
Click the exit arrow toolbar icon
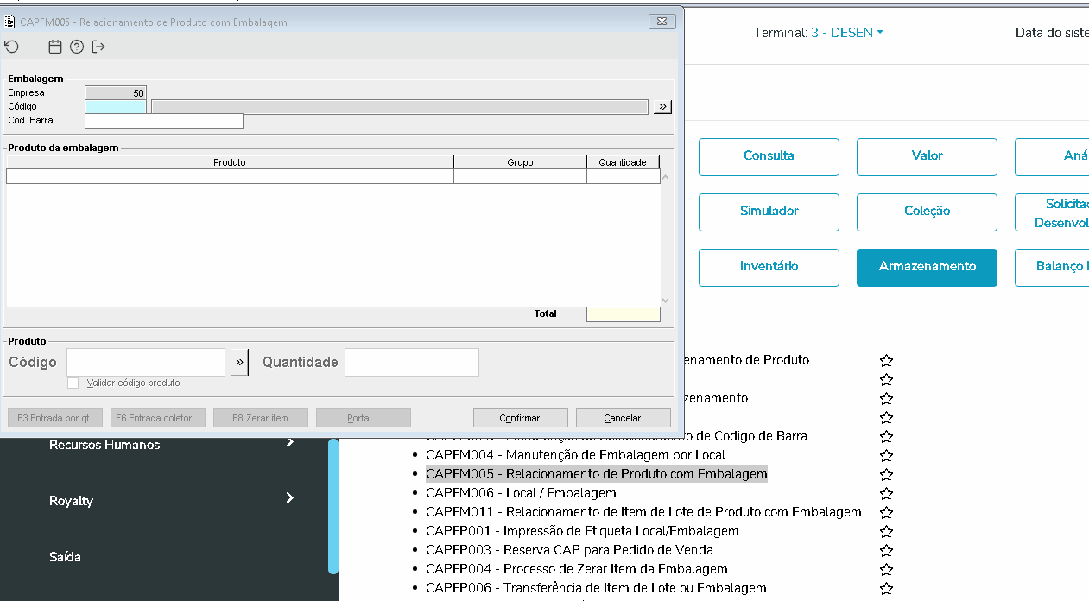tap(98, 47)
